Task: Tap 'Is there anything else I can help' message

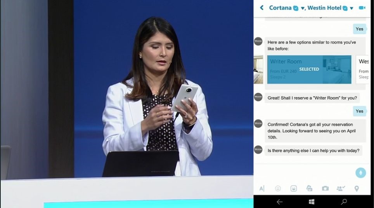Action: [x=313, y=151]
